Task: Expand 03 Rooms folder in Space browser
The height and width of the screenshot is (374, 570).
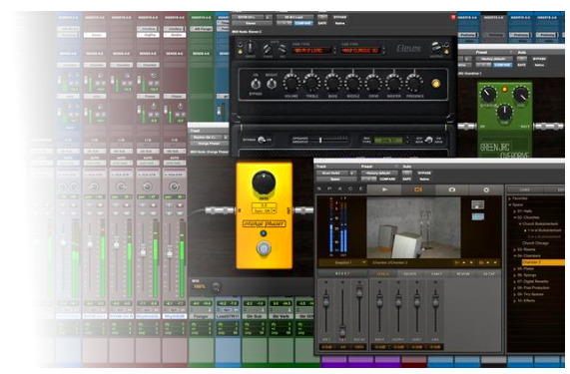Action: point(514,249)
